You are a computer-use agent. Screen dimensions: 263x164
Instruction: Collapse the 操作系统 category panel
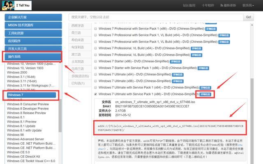click(33, 57)
